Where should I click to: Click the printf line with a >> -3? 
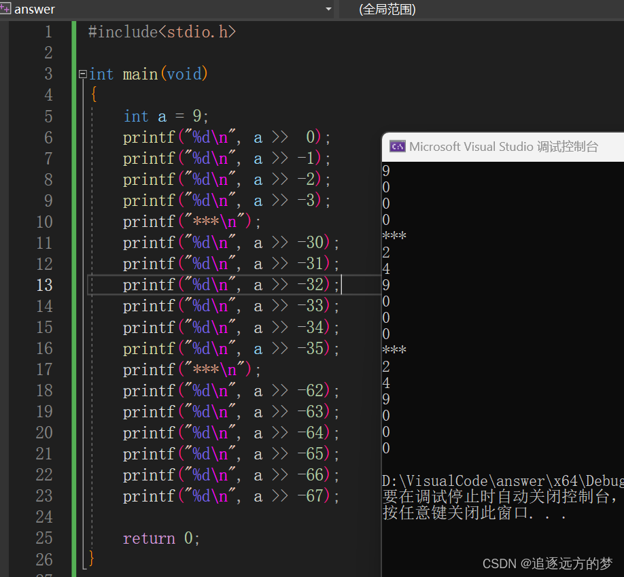pos(226,201)
